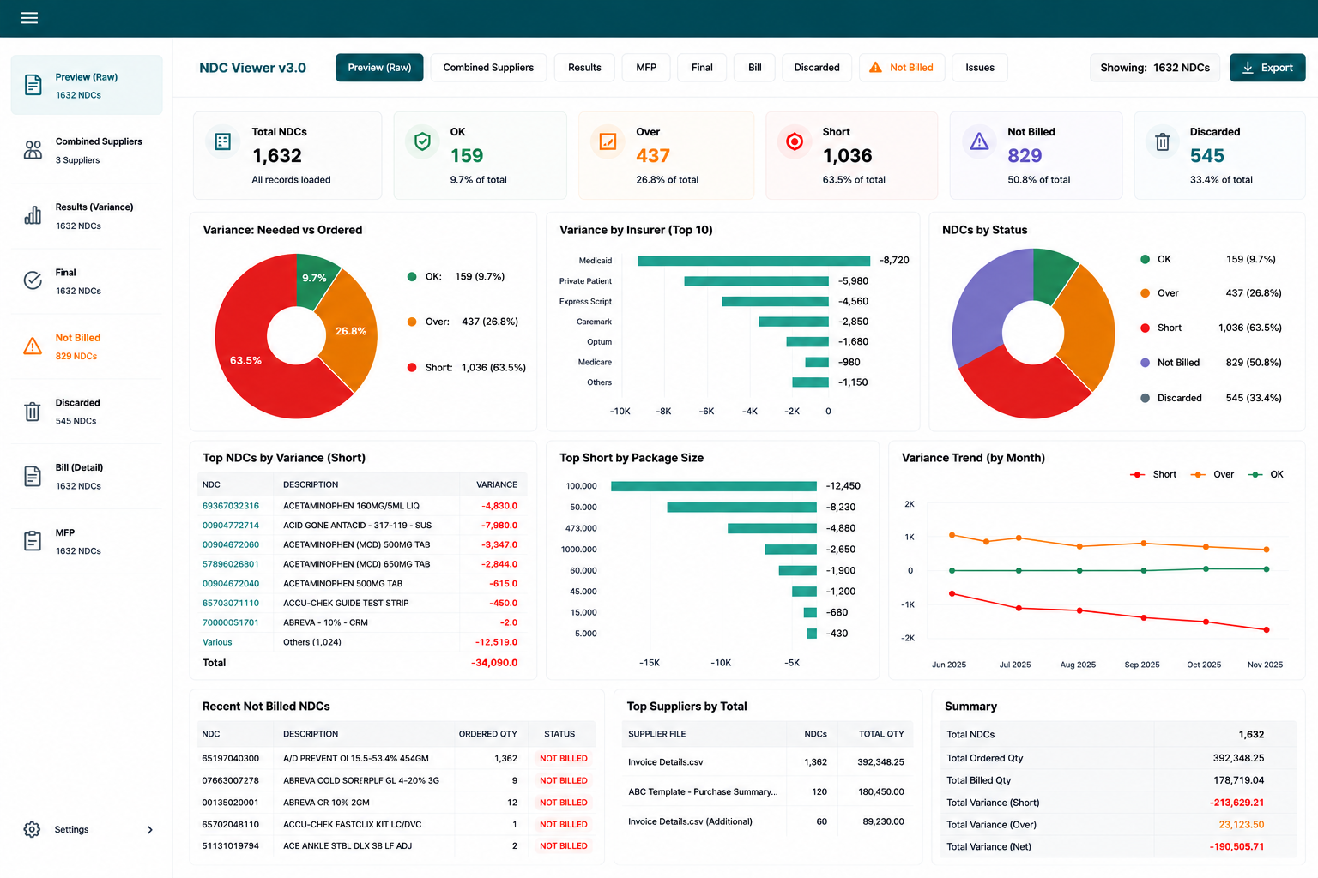
Task: Expand the Settings chevron arrow
Action: (x=150, y=830)
